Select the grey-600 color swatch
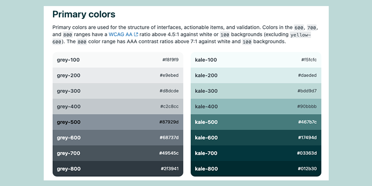Screen dimensions: 372x186 tap(118, 138)
